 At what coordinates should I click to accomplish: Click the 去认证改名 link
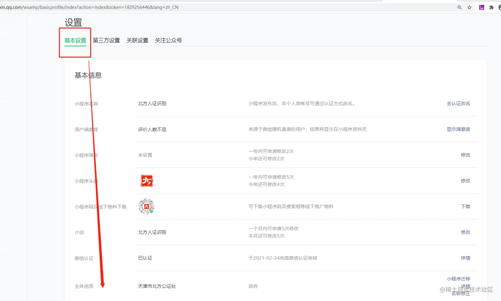[x=458, y=104]
